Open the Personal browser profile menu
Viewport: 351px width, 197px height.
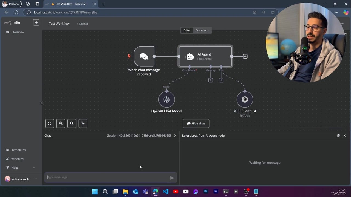click(12, 4)
